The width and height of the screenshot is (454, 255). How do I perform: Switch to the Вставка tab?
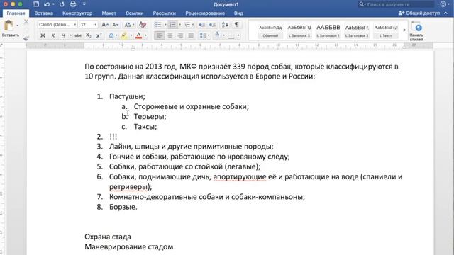click(x=44, y=13)
